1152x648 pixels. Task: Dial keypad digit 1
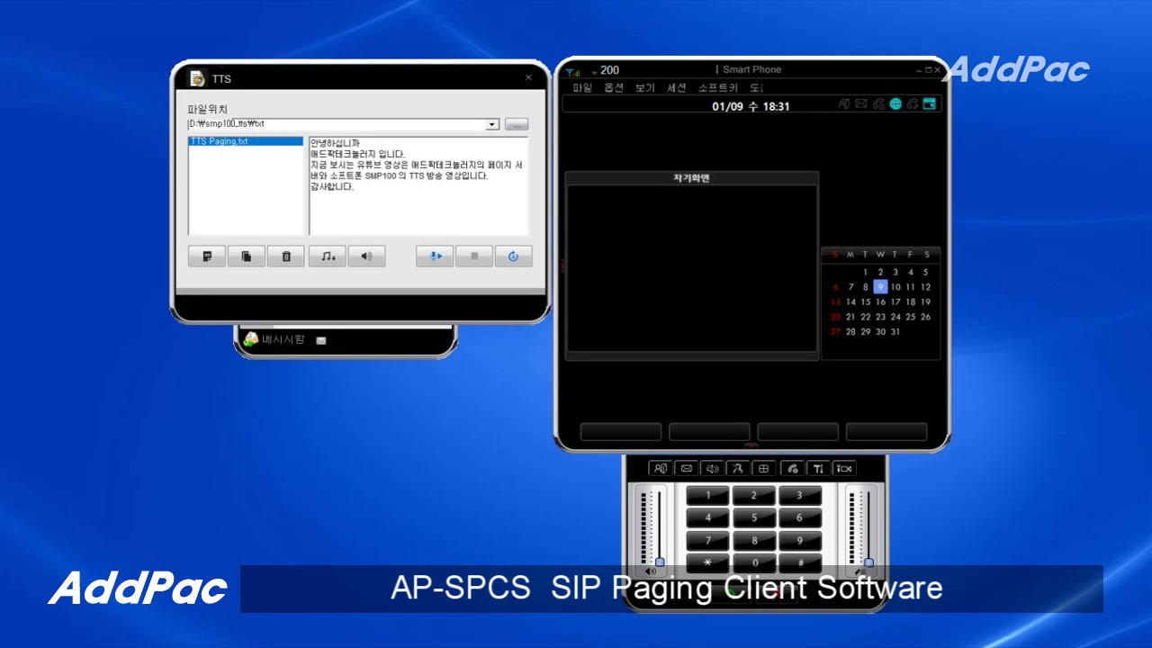click(x=708, y=495)
